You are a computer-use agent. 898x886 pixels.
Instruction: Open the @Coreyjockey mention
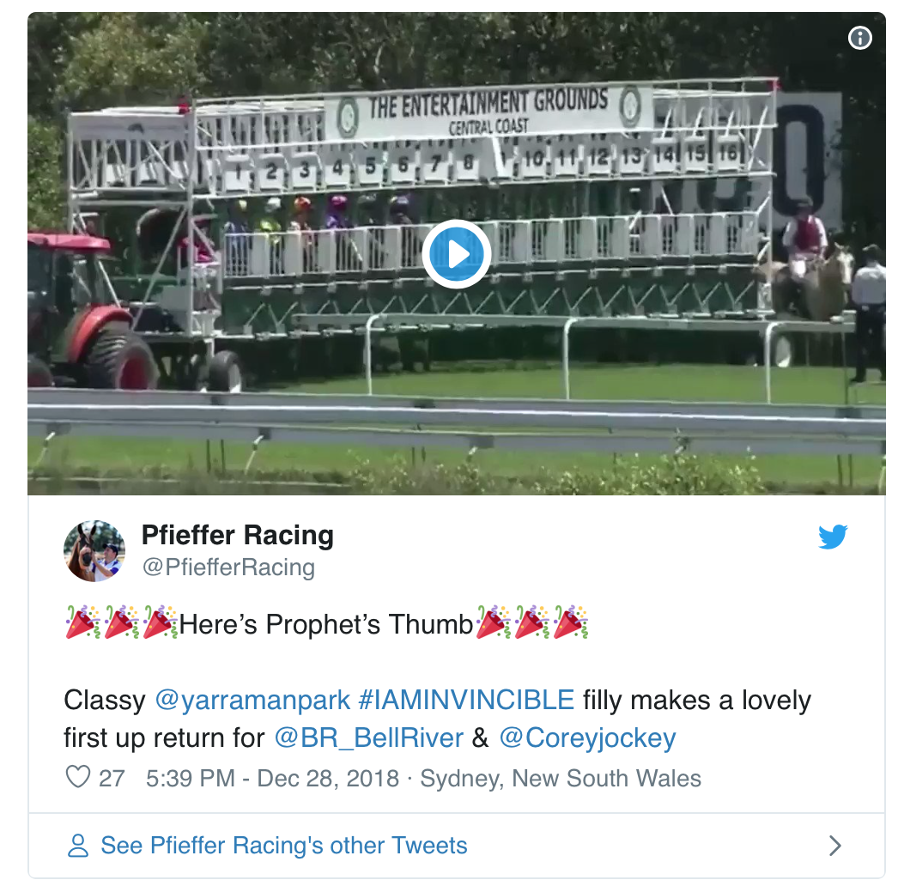tap(587, 738)
